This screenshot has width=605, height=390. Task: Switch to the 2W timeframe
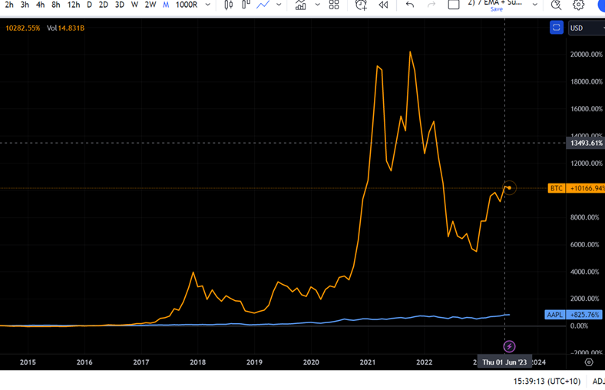click(150, 5)
